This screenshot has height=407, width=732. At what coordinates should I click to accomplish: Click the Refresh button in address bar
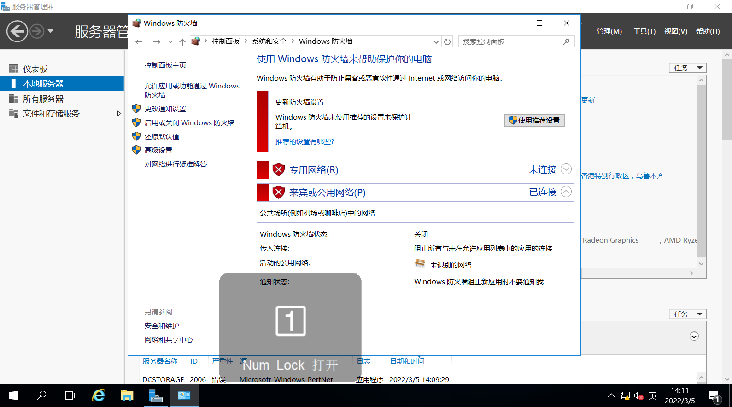447,41
